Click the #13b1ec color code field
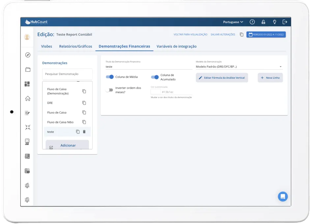 tap(177, 92)
